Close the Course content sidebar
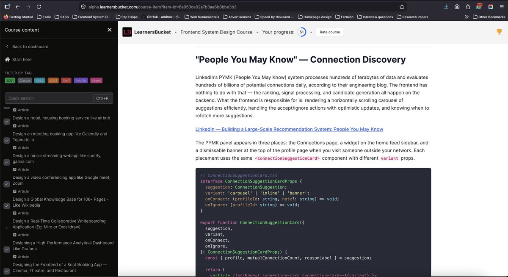 [x=110, y=30]
